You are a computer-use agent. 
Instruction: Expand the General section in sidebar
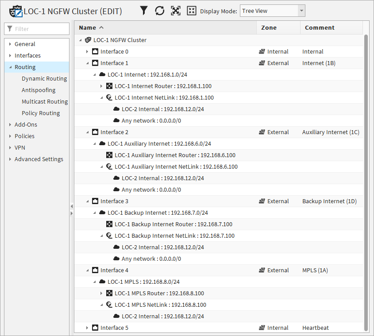click(10, 44)
